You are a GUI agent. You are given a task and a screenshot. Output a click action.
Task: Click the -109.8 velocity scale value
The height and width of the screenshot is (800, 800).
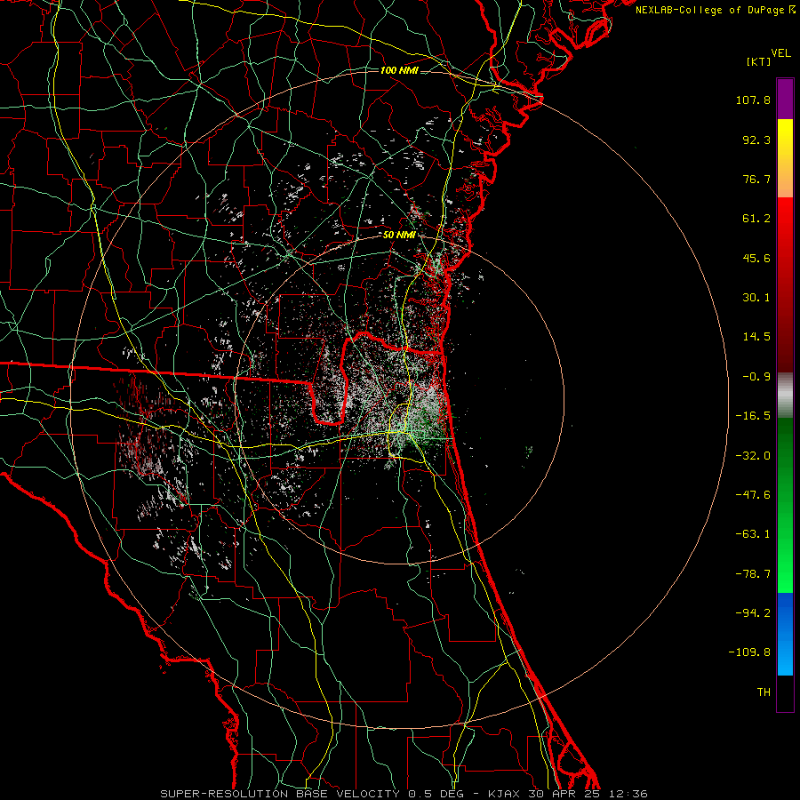750,652
